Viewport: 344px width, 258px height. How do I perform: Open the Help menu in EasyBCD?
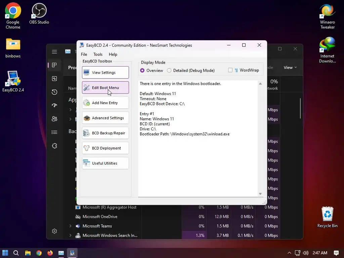click(x=113, y=54)
